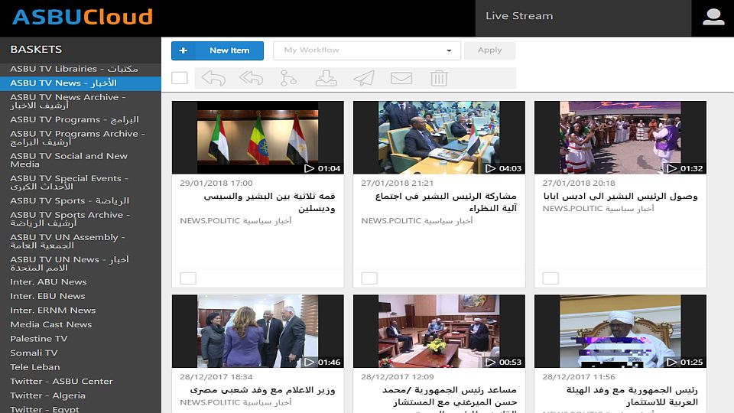734x413 pixels.
Task: Select ASBU TV Programs basket
Action: pos(80,120)
